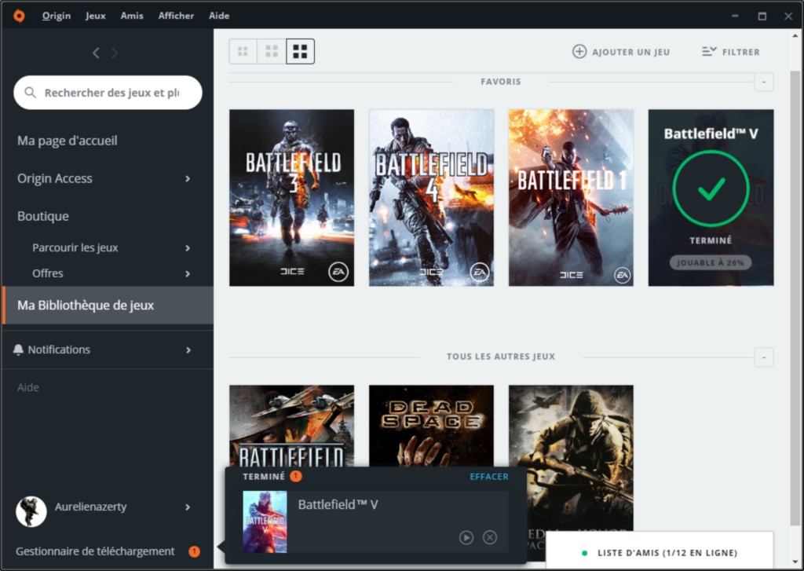Viewport: 804px width, 571px height.
Task: Click the plus icon to add a game
Action: pyautogui.click(x=579, y=52)
